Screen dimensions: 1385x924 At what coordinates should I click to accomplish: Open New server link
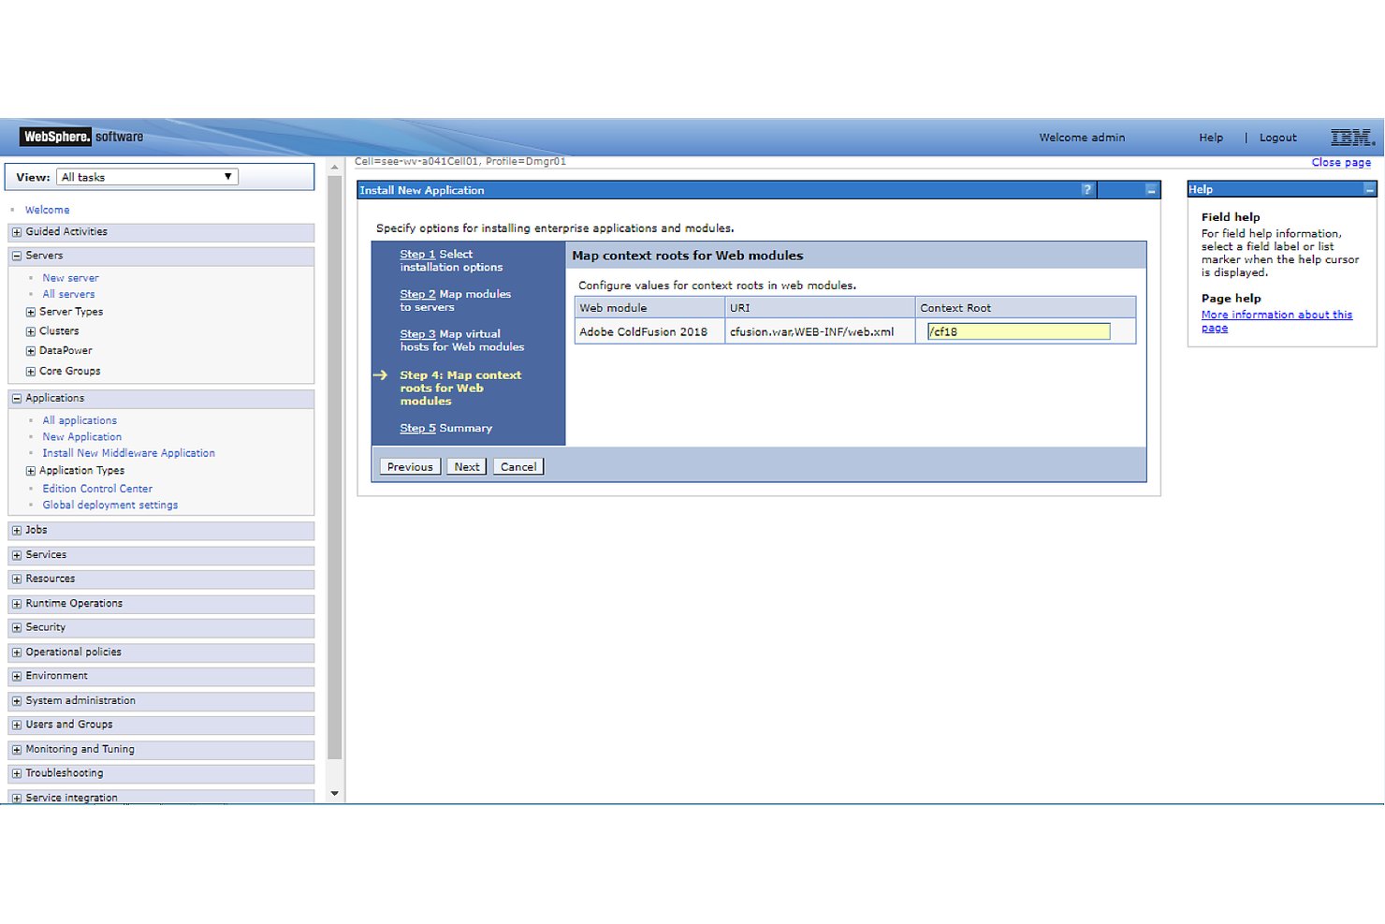click(70, 278)
